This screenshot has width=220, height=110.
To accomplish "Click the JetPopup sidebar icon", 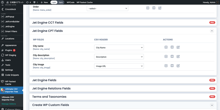I will click(3, 16).
